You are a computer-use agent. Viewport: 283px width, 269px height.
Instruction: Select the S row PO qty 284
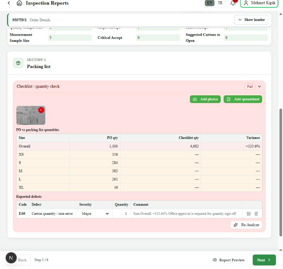point(115,163)
